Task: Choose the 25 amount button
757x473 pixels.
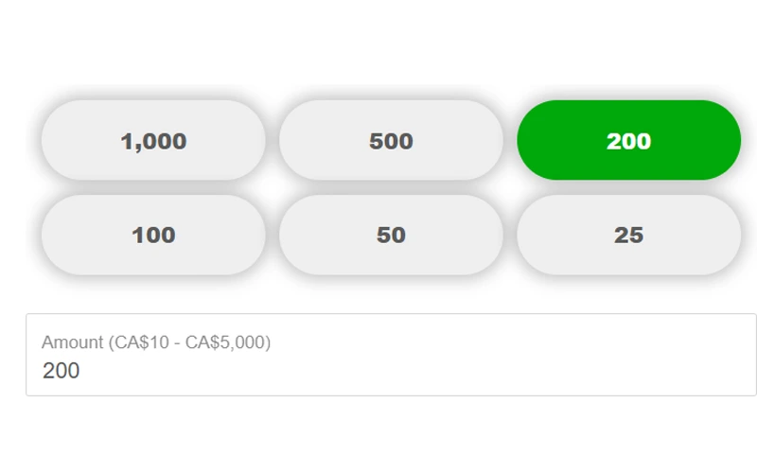Action: [x=628, y=235]
